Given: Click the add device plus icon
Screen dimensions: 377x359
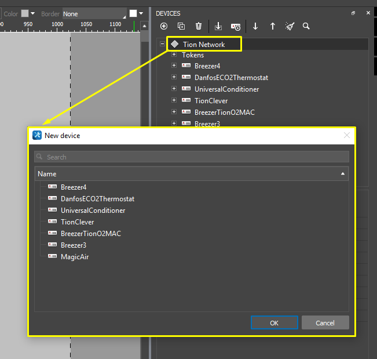Looking at the screenshot, I should pos(164,26).
